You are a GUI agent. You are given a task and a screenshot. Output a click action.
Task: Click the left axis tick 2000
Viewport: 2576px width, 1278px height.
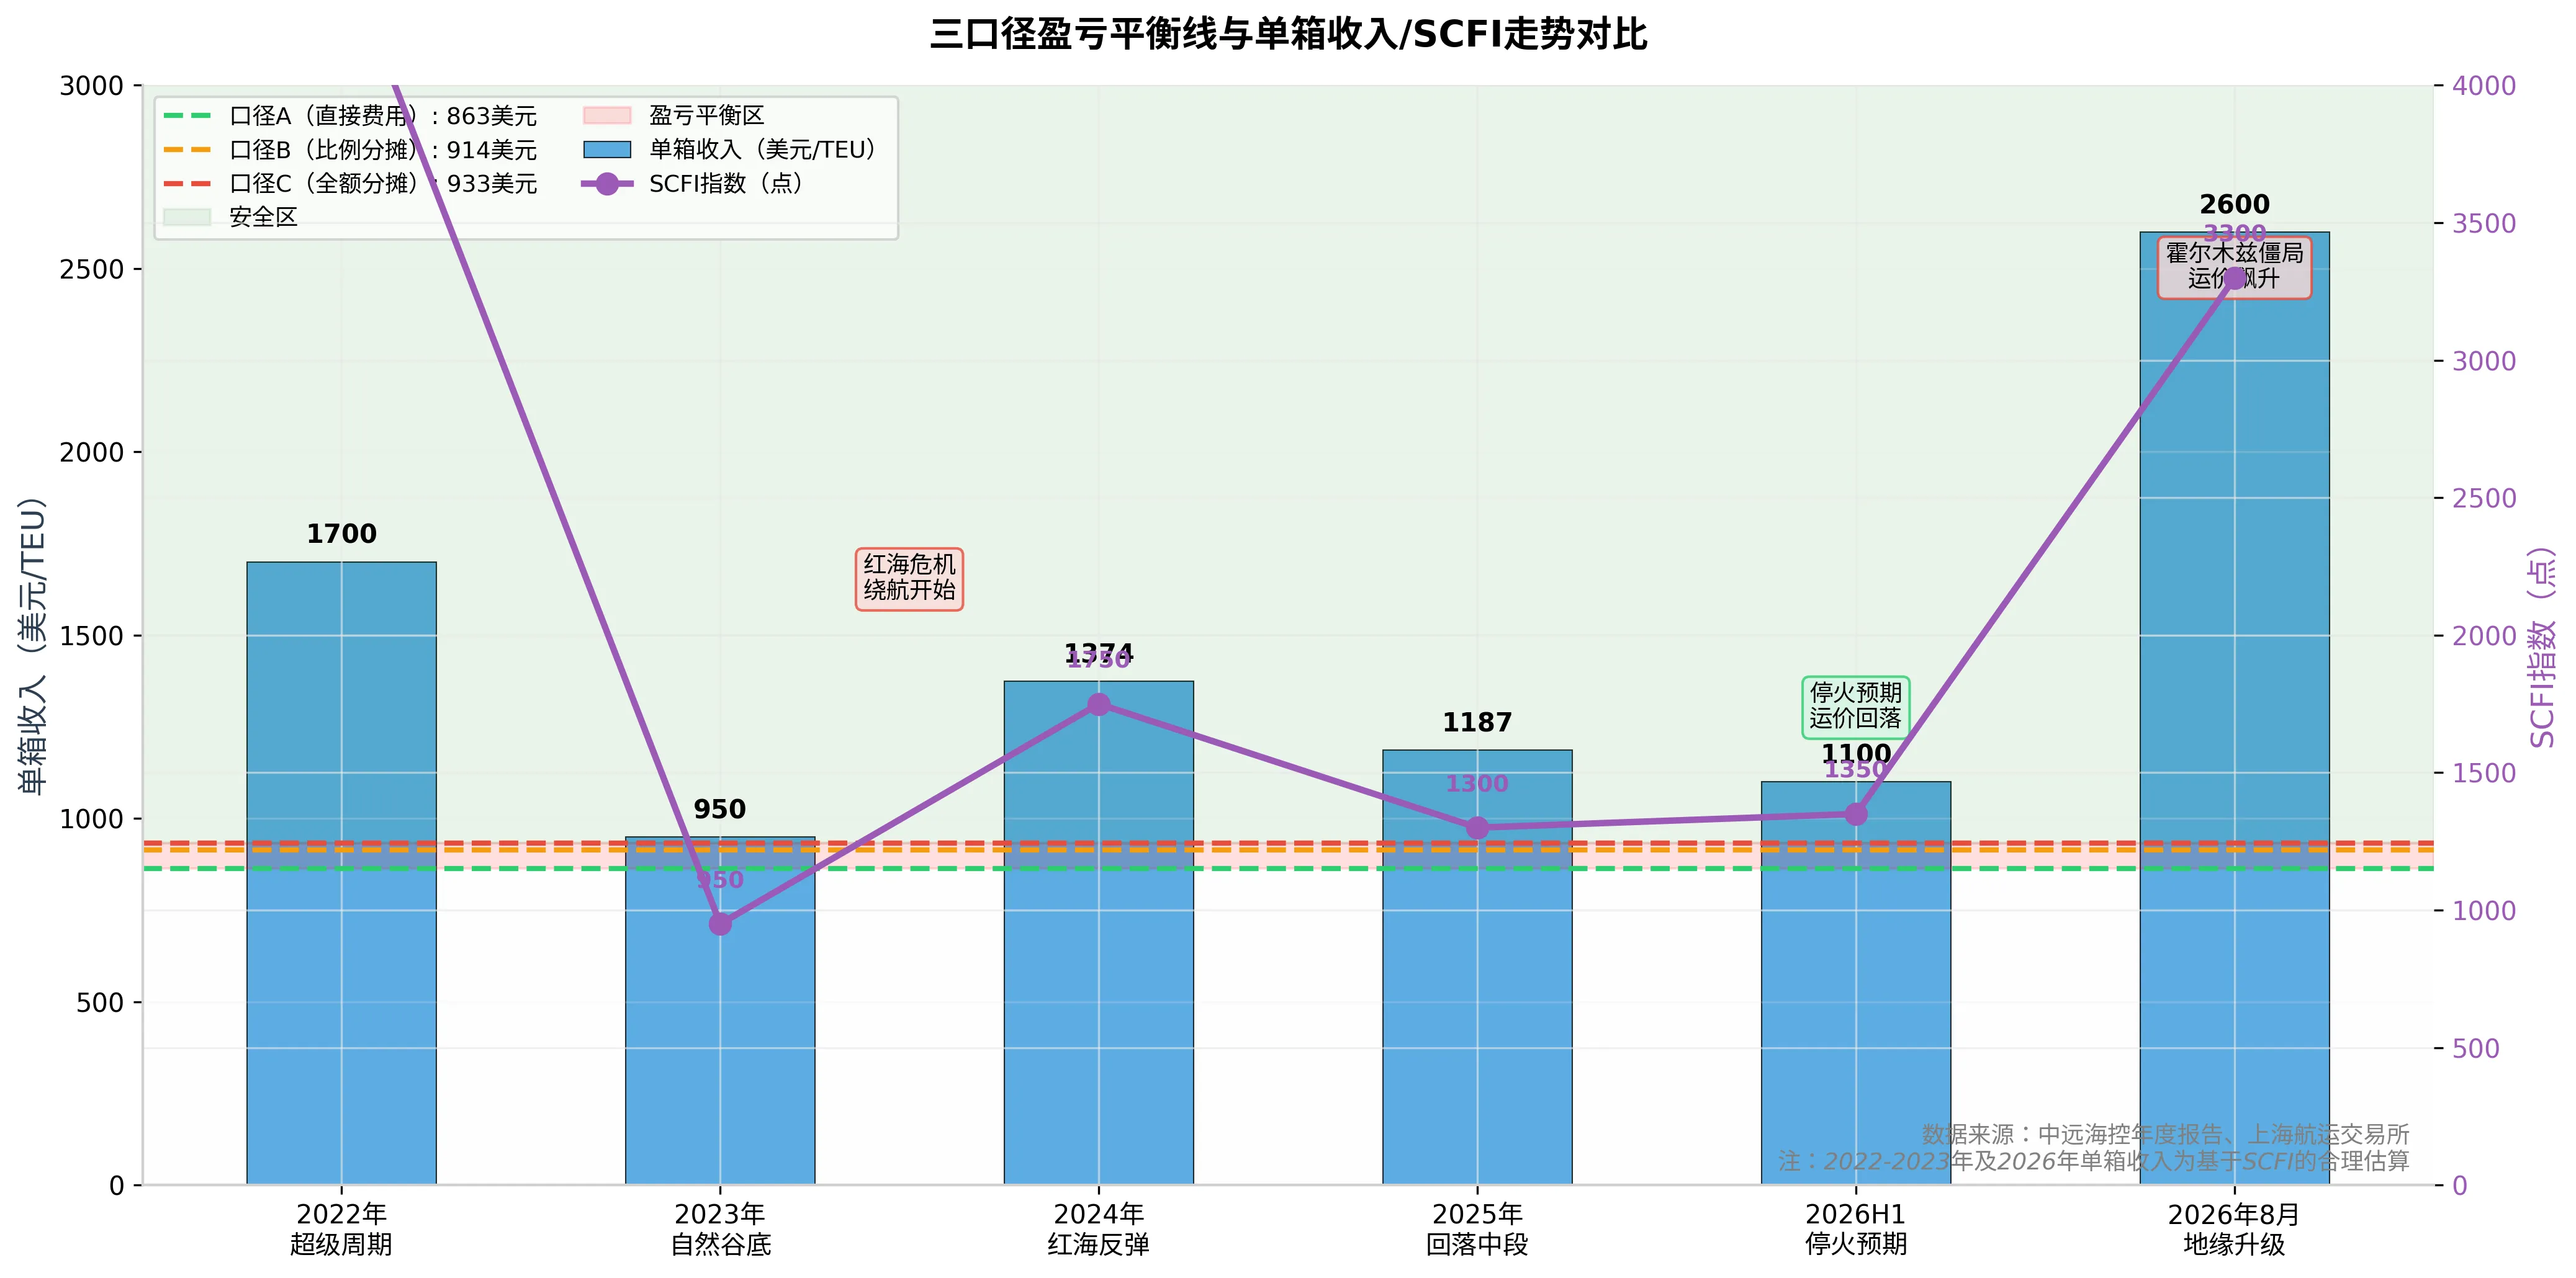pyautogui.click(x=91, y=453)
